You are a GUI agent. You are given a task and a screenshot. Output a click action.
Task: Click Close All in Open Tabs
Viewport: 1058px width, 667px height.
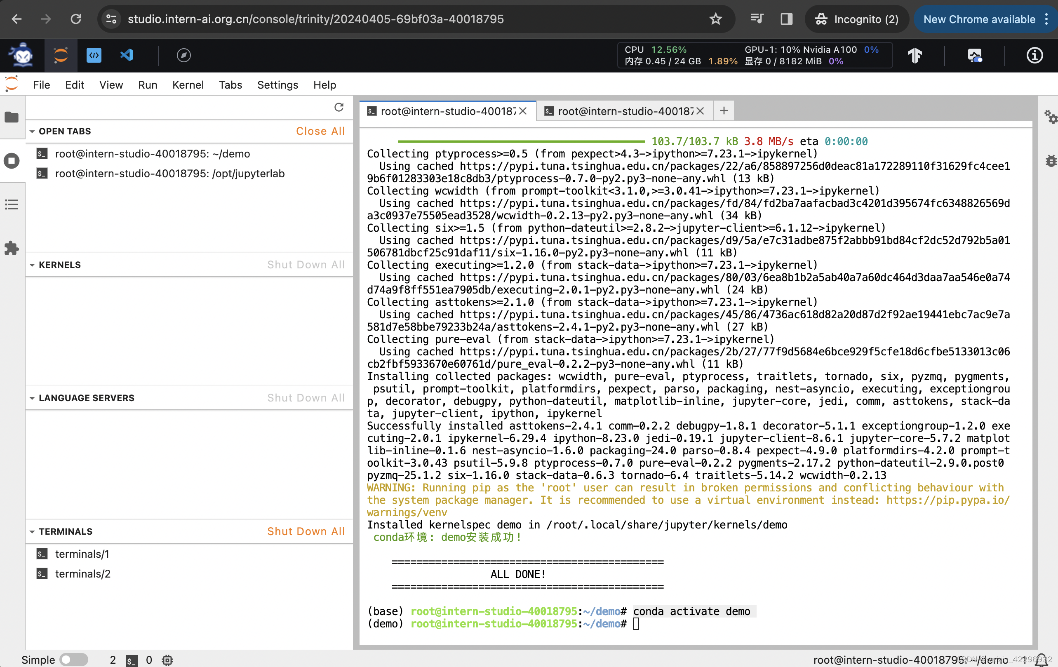point(320,131)
